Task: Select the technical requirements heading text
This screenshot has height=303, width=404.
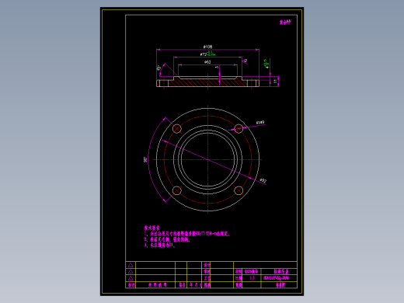Action: 151,228
